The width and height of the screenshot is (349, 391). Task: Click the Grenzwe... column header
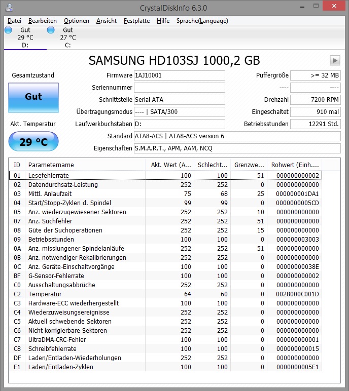(x=249, y=165)
